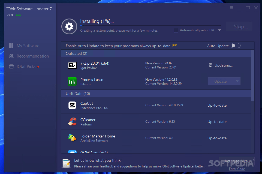Minimize the IObit Software Updater window
262x174 pixels.
240,8
